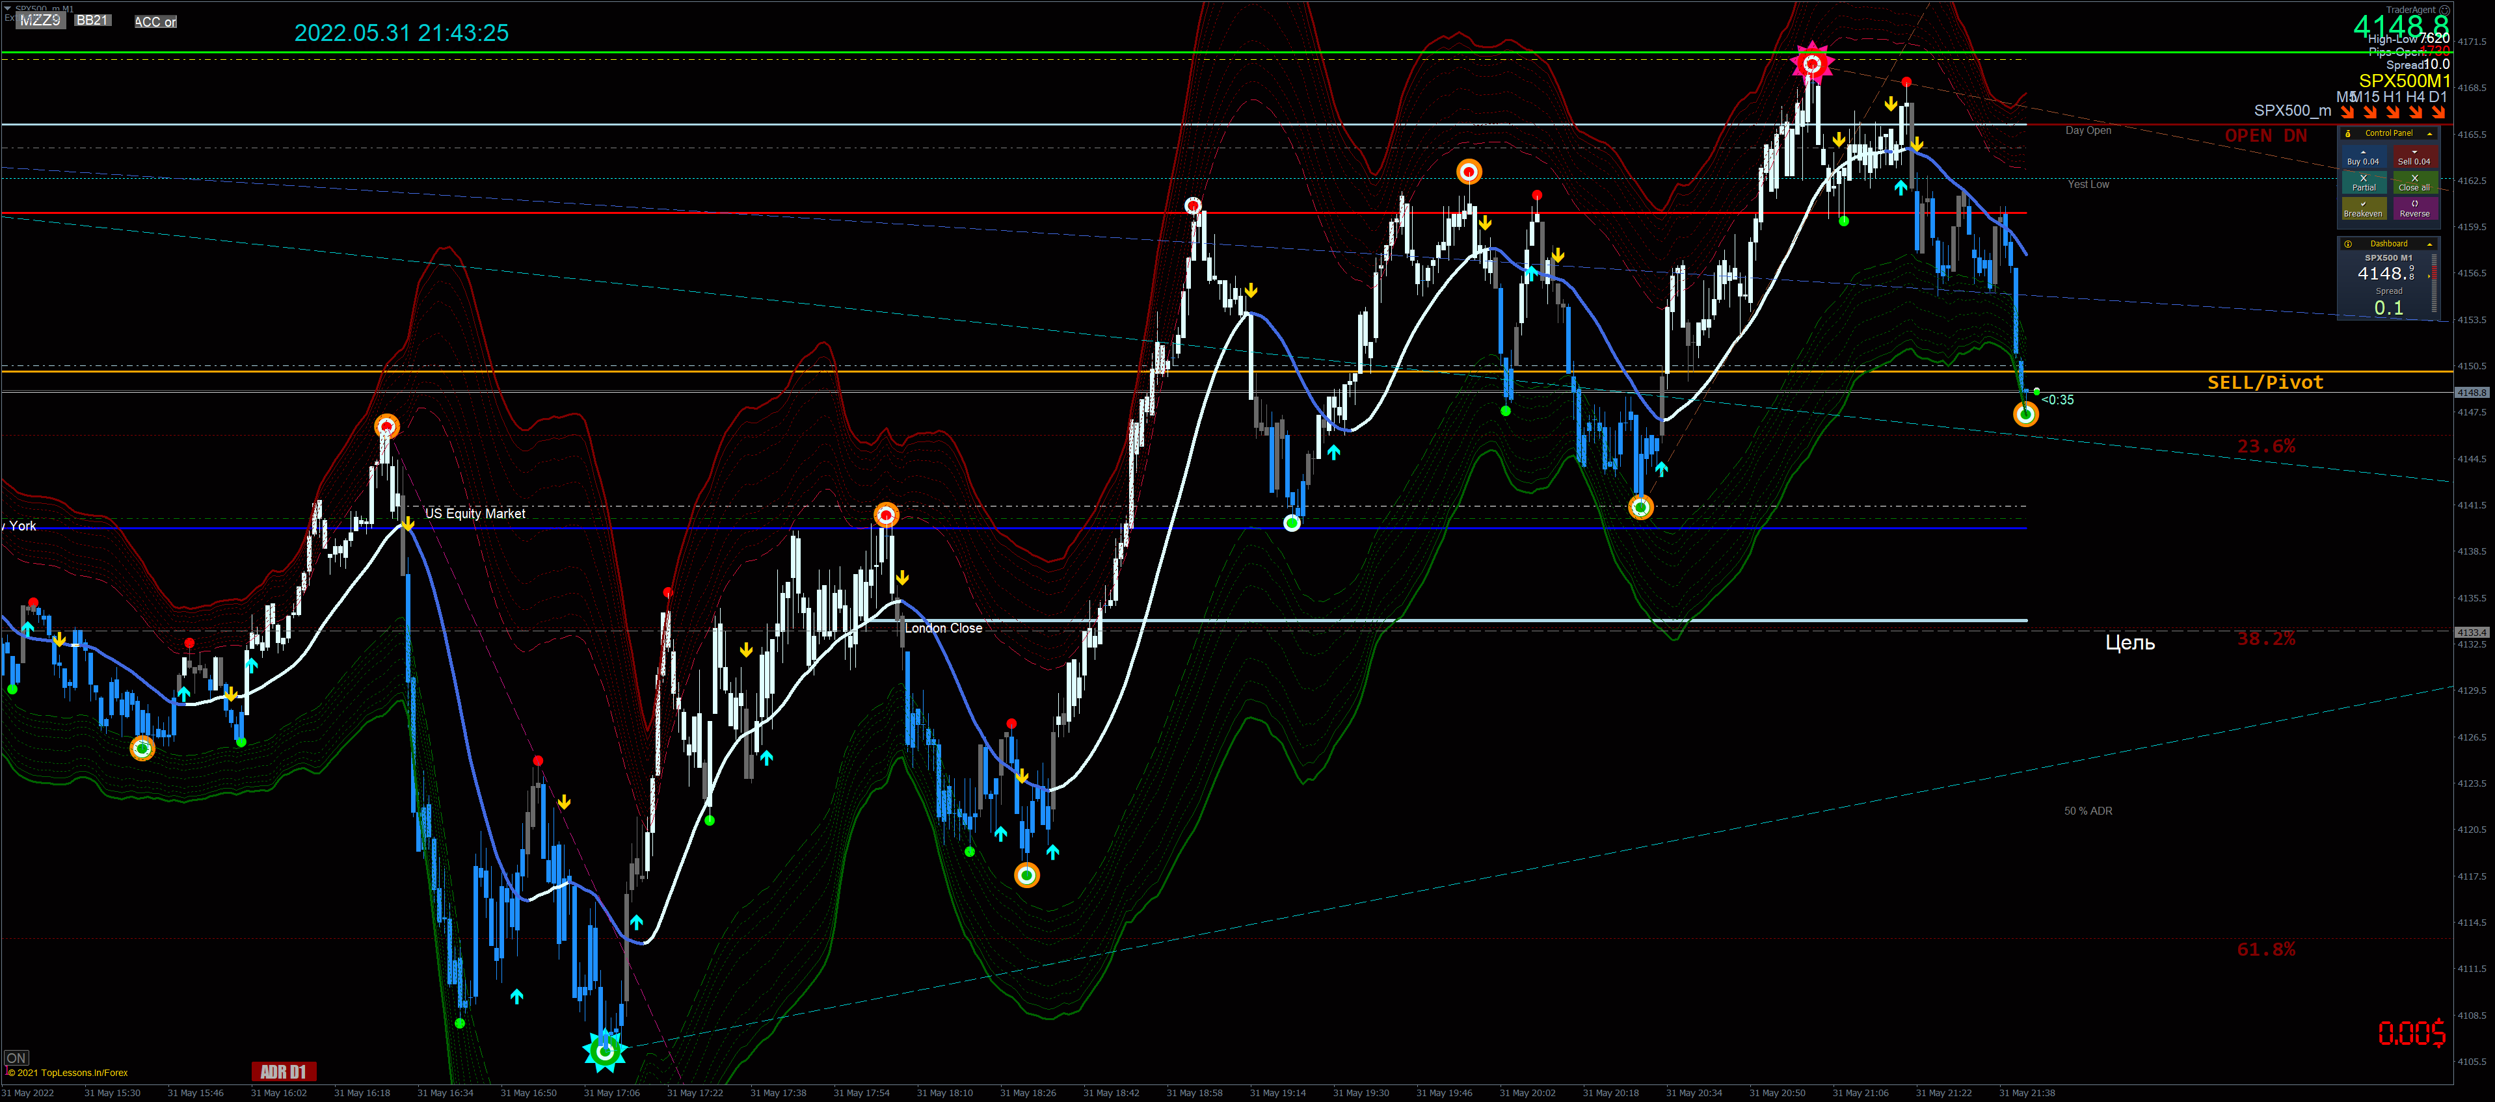
Task: Click the Control Panel money bag icon
Action: pyautogui.click(x=2348, y=134)
